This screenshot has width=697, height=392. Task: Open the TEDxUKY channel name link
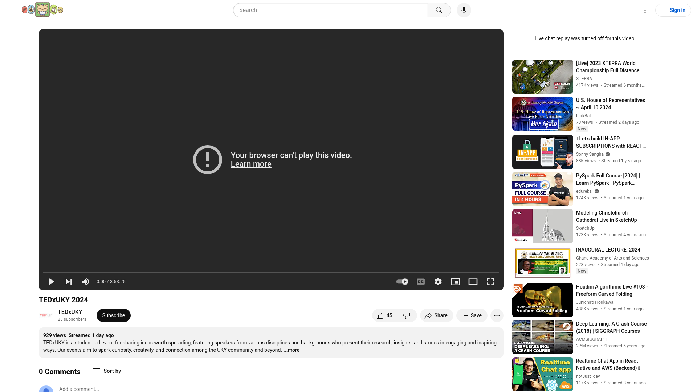[70, 312]
